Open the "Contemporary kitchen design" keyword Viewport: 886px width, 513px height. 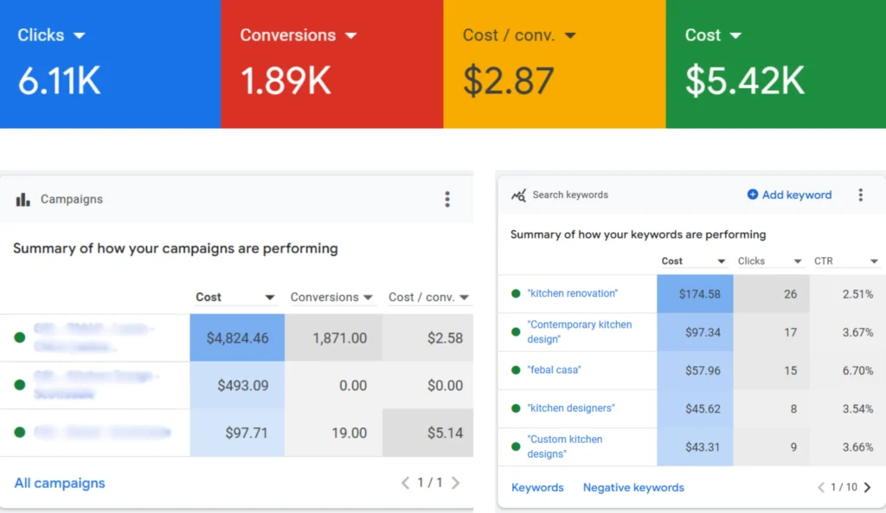click(x=579, y=332)
